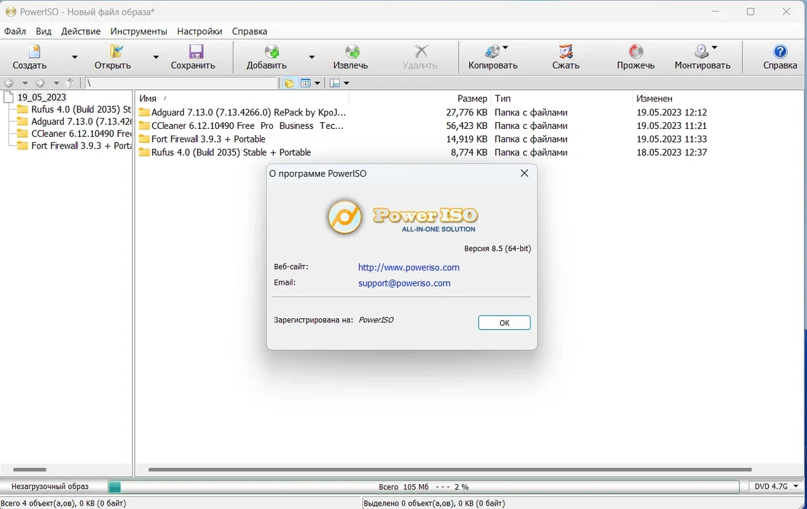This screenshot has width=807, height=509.
Task: Click the Извлечь toolbar icon
Action: (352, 52)
